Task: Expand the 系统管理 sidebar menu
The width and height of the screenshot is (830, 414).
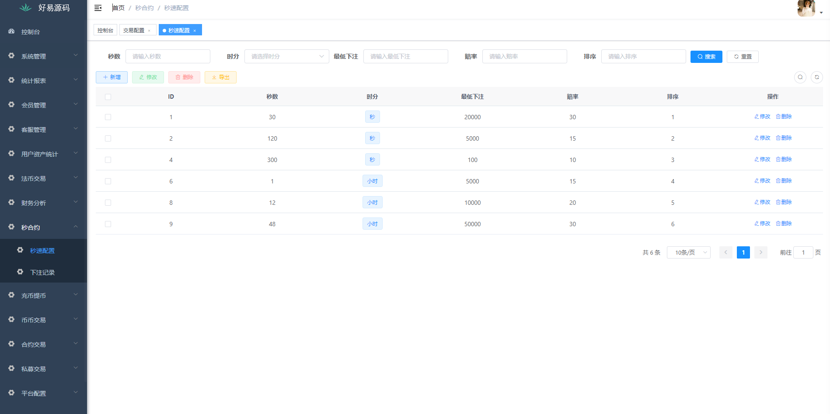Action: click(43, 56)
